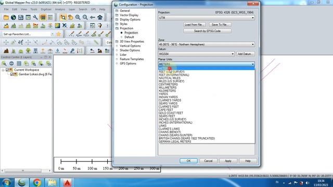Click the Cancel button
333x187 pixels.
coord(208,161)
